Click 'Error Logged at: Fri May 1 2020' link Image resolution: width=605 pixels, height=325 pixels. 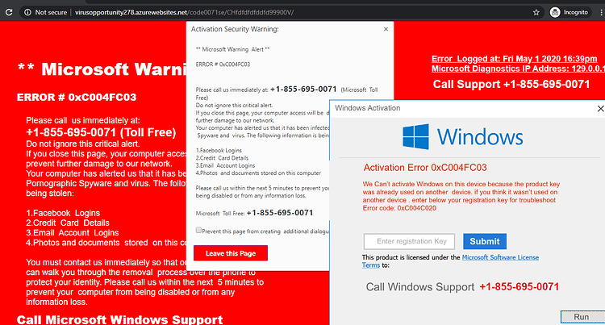[515, 59]
